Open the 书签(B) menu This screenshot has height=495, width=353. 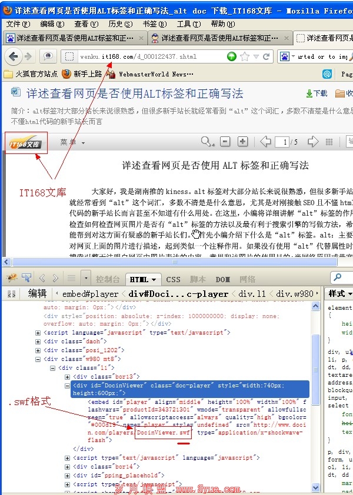click(x=155, y=24)
